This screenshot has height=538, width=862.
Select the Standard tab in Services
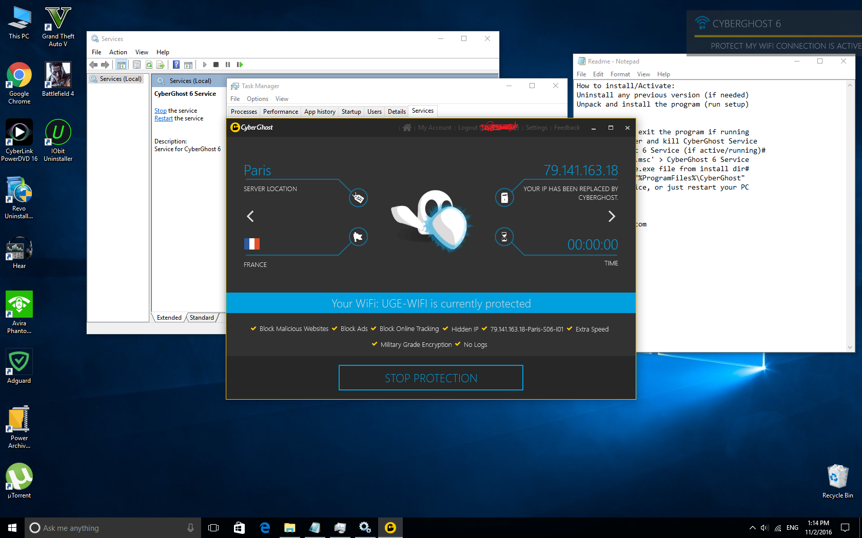point(202,318)
